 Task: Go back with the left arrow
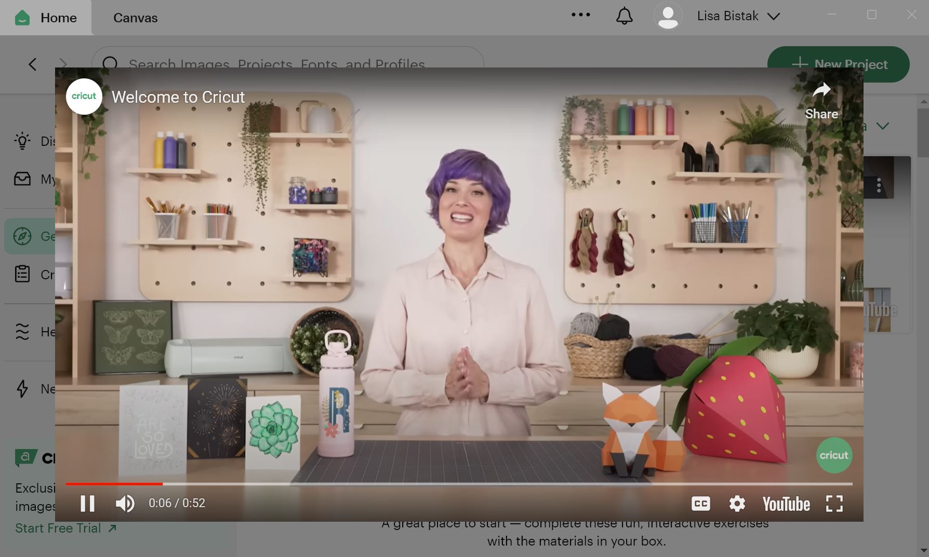tap(33, 64)
